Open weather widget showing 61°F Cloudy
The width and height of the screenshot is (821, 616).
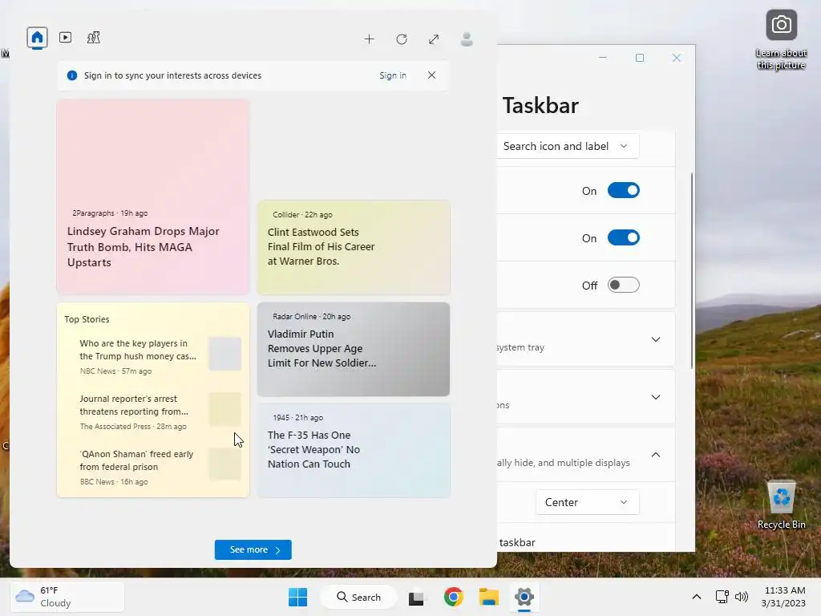[67, 597]
